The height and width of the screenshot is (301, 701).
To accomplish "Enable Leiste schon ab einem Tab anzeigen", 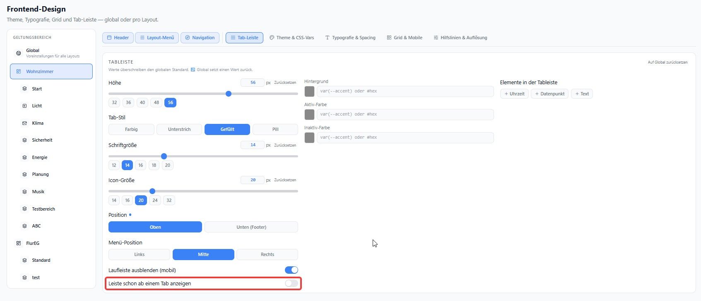I will click(291, 283).
